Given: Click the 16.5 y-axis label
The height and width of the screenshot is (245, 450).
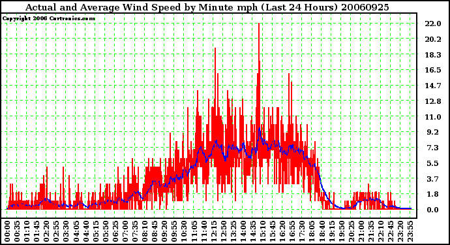Looking at the screenshot, I should [x=432, y=70].
